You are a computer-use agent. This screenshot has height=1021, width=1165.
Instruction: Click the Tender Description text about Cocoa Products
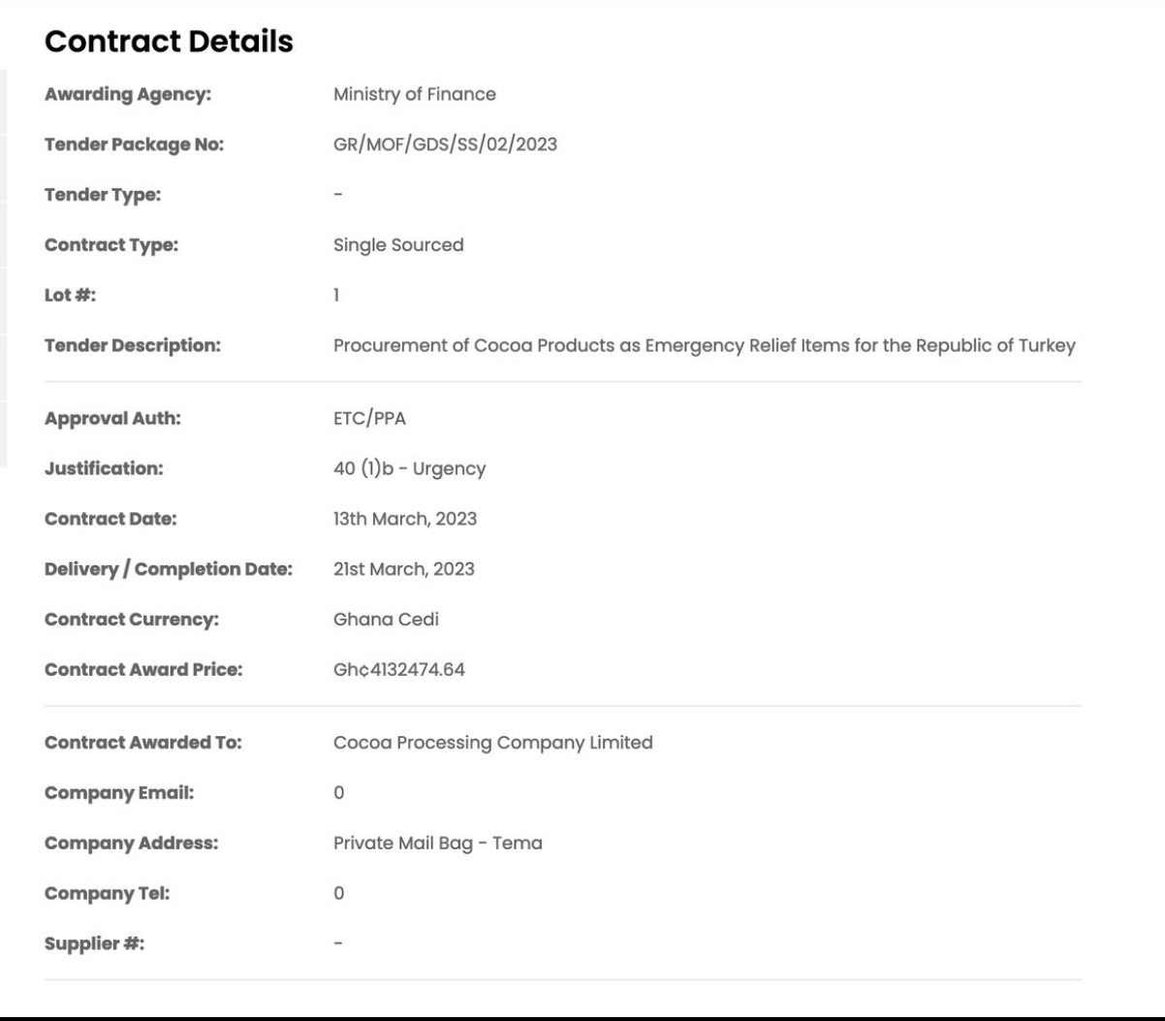(x=704, y=345)
